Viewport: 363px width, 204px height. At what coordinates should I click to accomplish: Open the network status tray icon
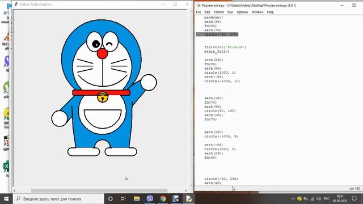coord(313,199)
